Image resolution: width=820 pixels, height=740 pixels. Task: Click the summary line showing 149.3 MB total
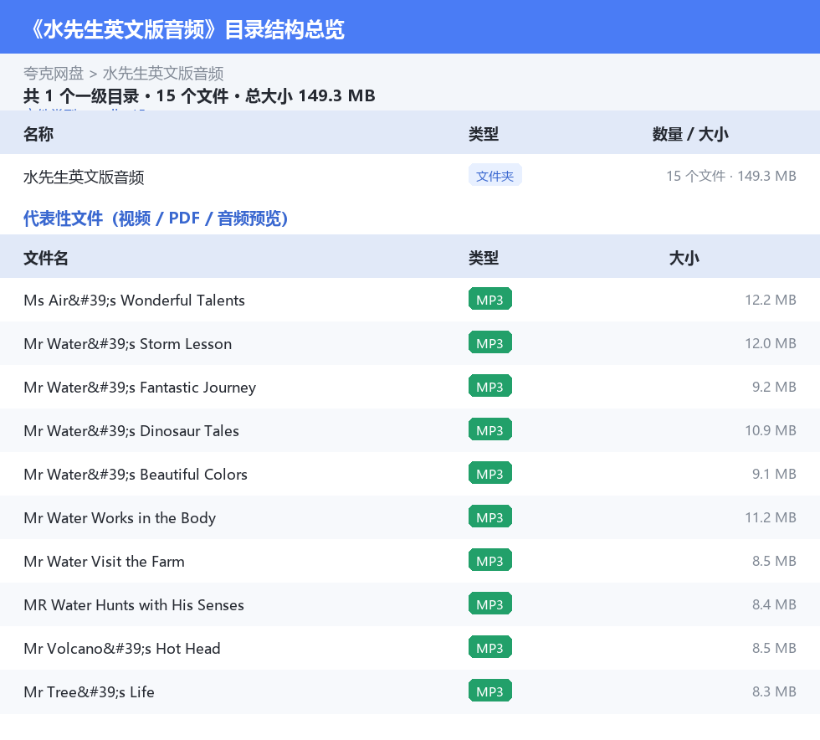point(199,95)
